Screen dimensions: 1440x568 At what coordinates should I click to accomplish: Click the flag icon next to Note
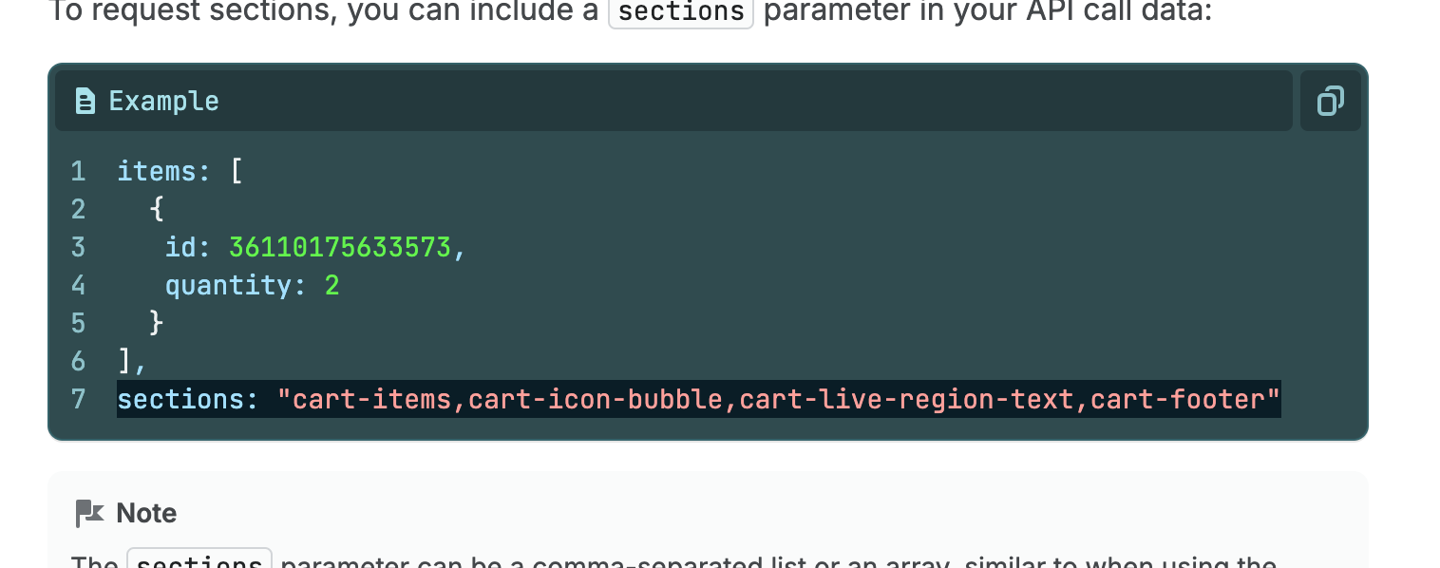point(89,514)
